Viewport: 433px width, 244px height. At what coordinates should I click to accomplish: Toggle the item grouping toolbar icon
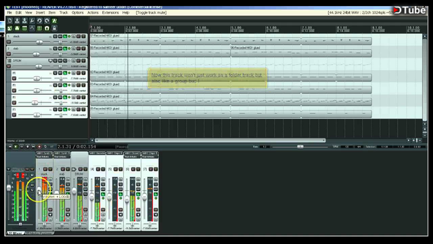17,28
